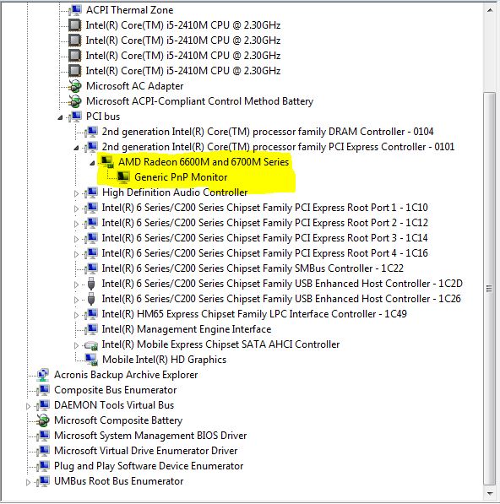Click the Plug and Play Software Device Enumerator icon

[x=43, y=466]
